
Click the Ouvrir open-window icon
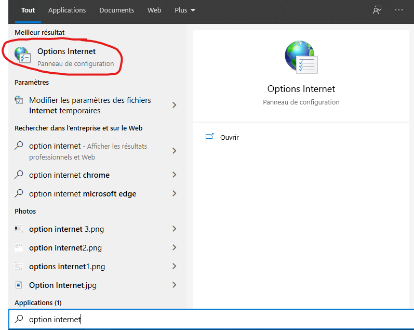209,136
